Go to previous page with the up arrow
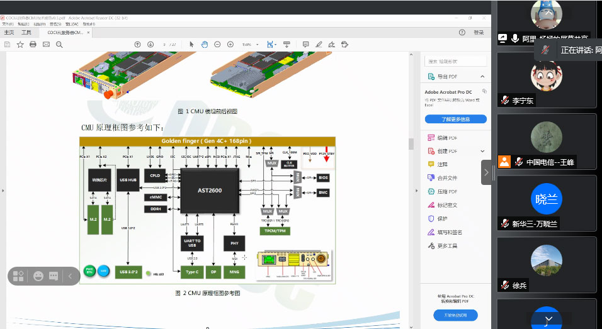This screenshot has height=329, width=602. (x=137, y=45)
